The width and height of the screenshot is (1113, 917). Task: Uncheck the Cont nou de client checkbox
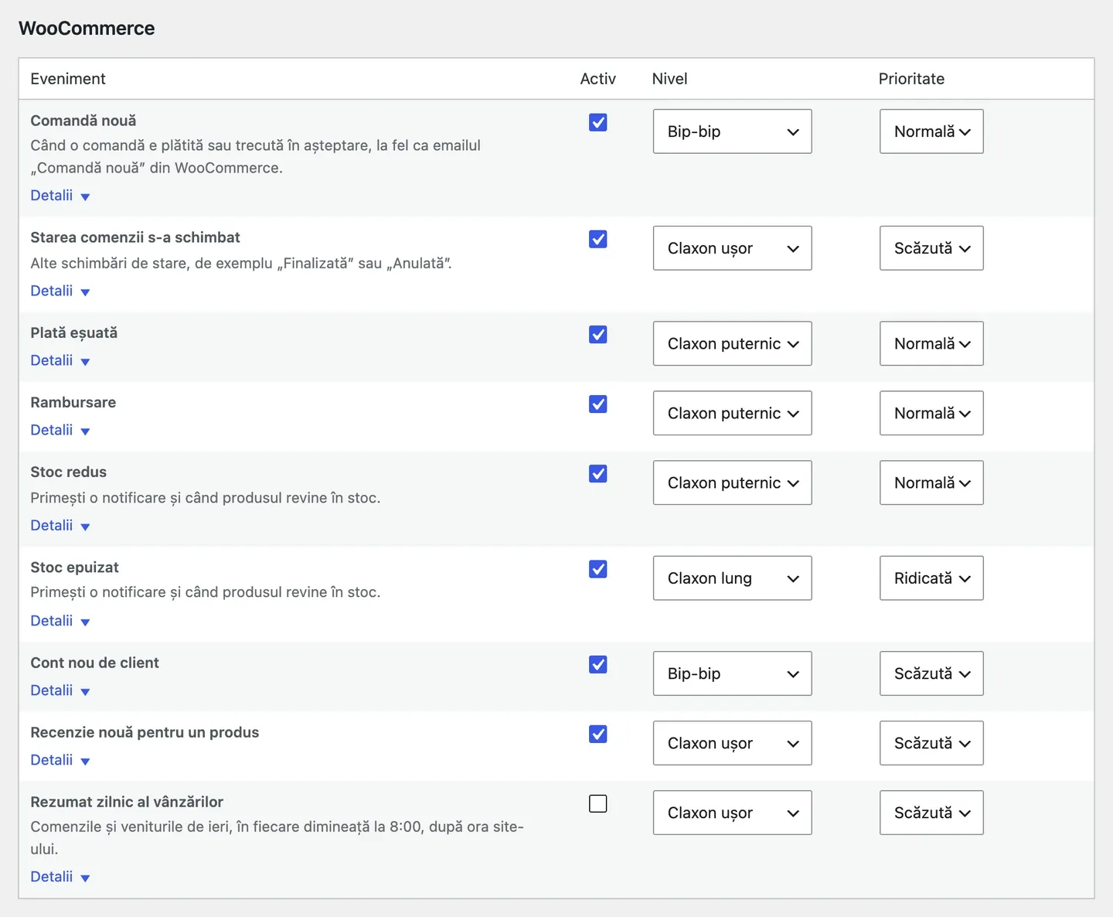pyautogui.click(x=597, y=664)
